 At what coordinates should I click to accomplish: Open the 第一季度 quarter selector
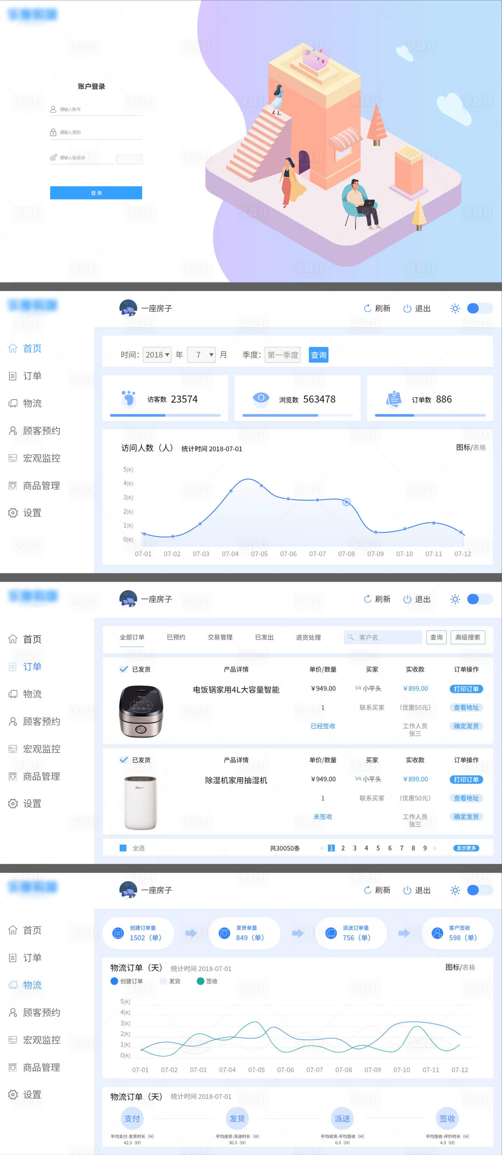283,355
